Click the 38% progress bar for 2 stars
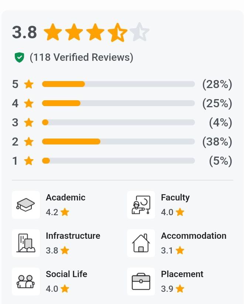 pos(118,141)
